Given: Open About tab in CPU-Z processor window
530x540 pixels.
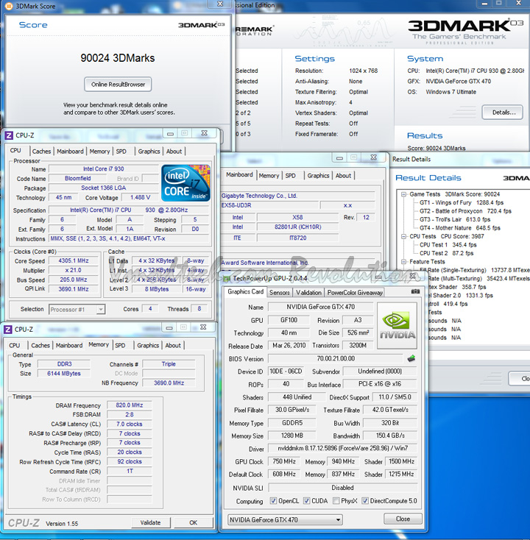Looking at the screenshot, I should click(x=174, y=152).
